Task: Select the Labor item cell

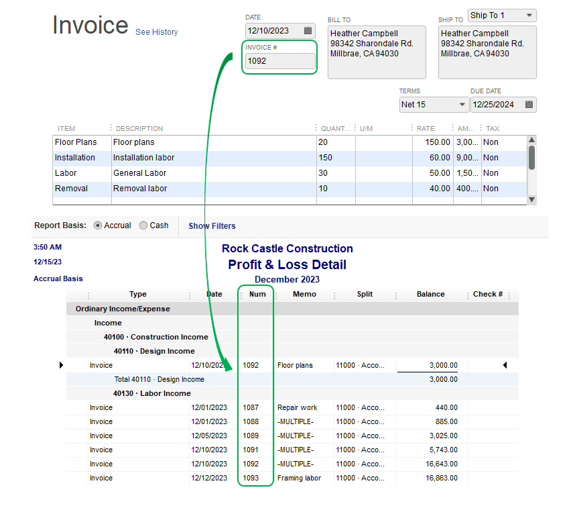Action: (x=82, y=173)
